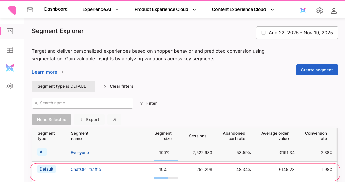345x182 pixels.
Task: Open table column settings gear button
Action: [114, 120]
